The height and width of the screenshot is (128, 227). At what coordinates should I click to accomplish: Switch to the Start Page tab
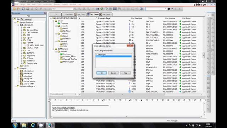(68, 14)
